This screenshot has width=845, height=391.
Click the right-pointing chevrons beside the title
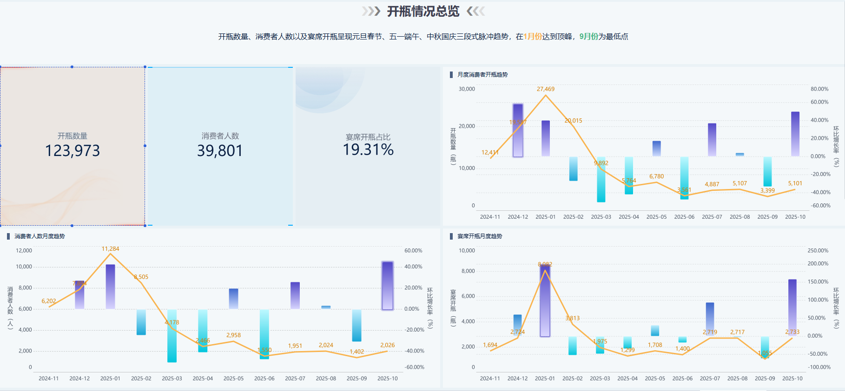click(371, 11)
